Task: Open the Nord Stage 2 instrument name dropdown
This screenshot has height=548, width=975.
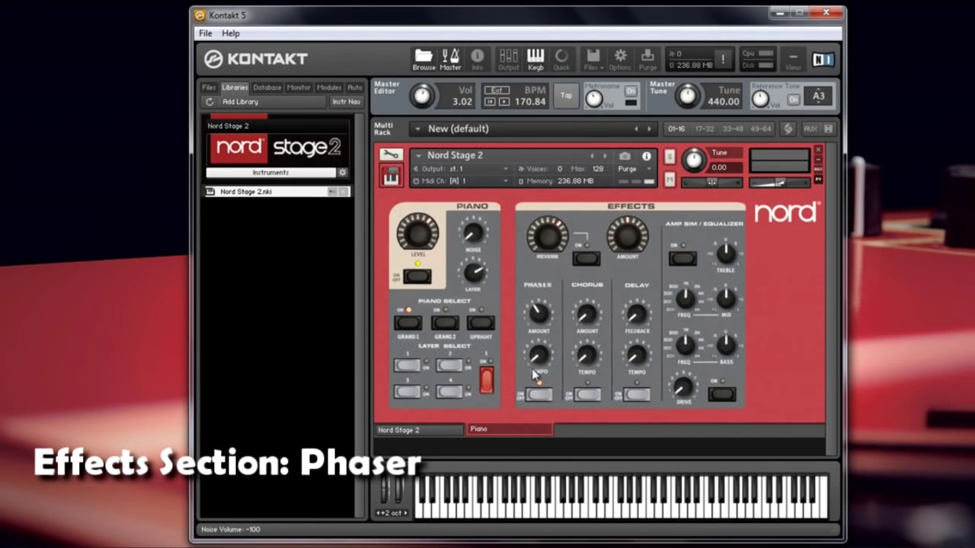Action: (x=417, y=155)
